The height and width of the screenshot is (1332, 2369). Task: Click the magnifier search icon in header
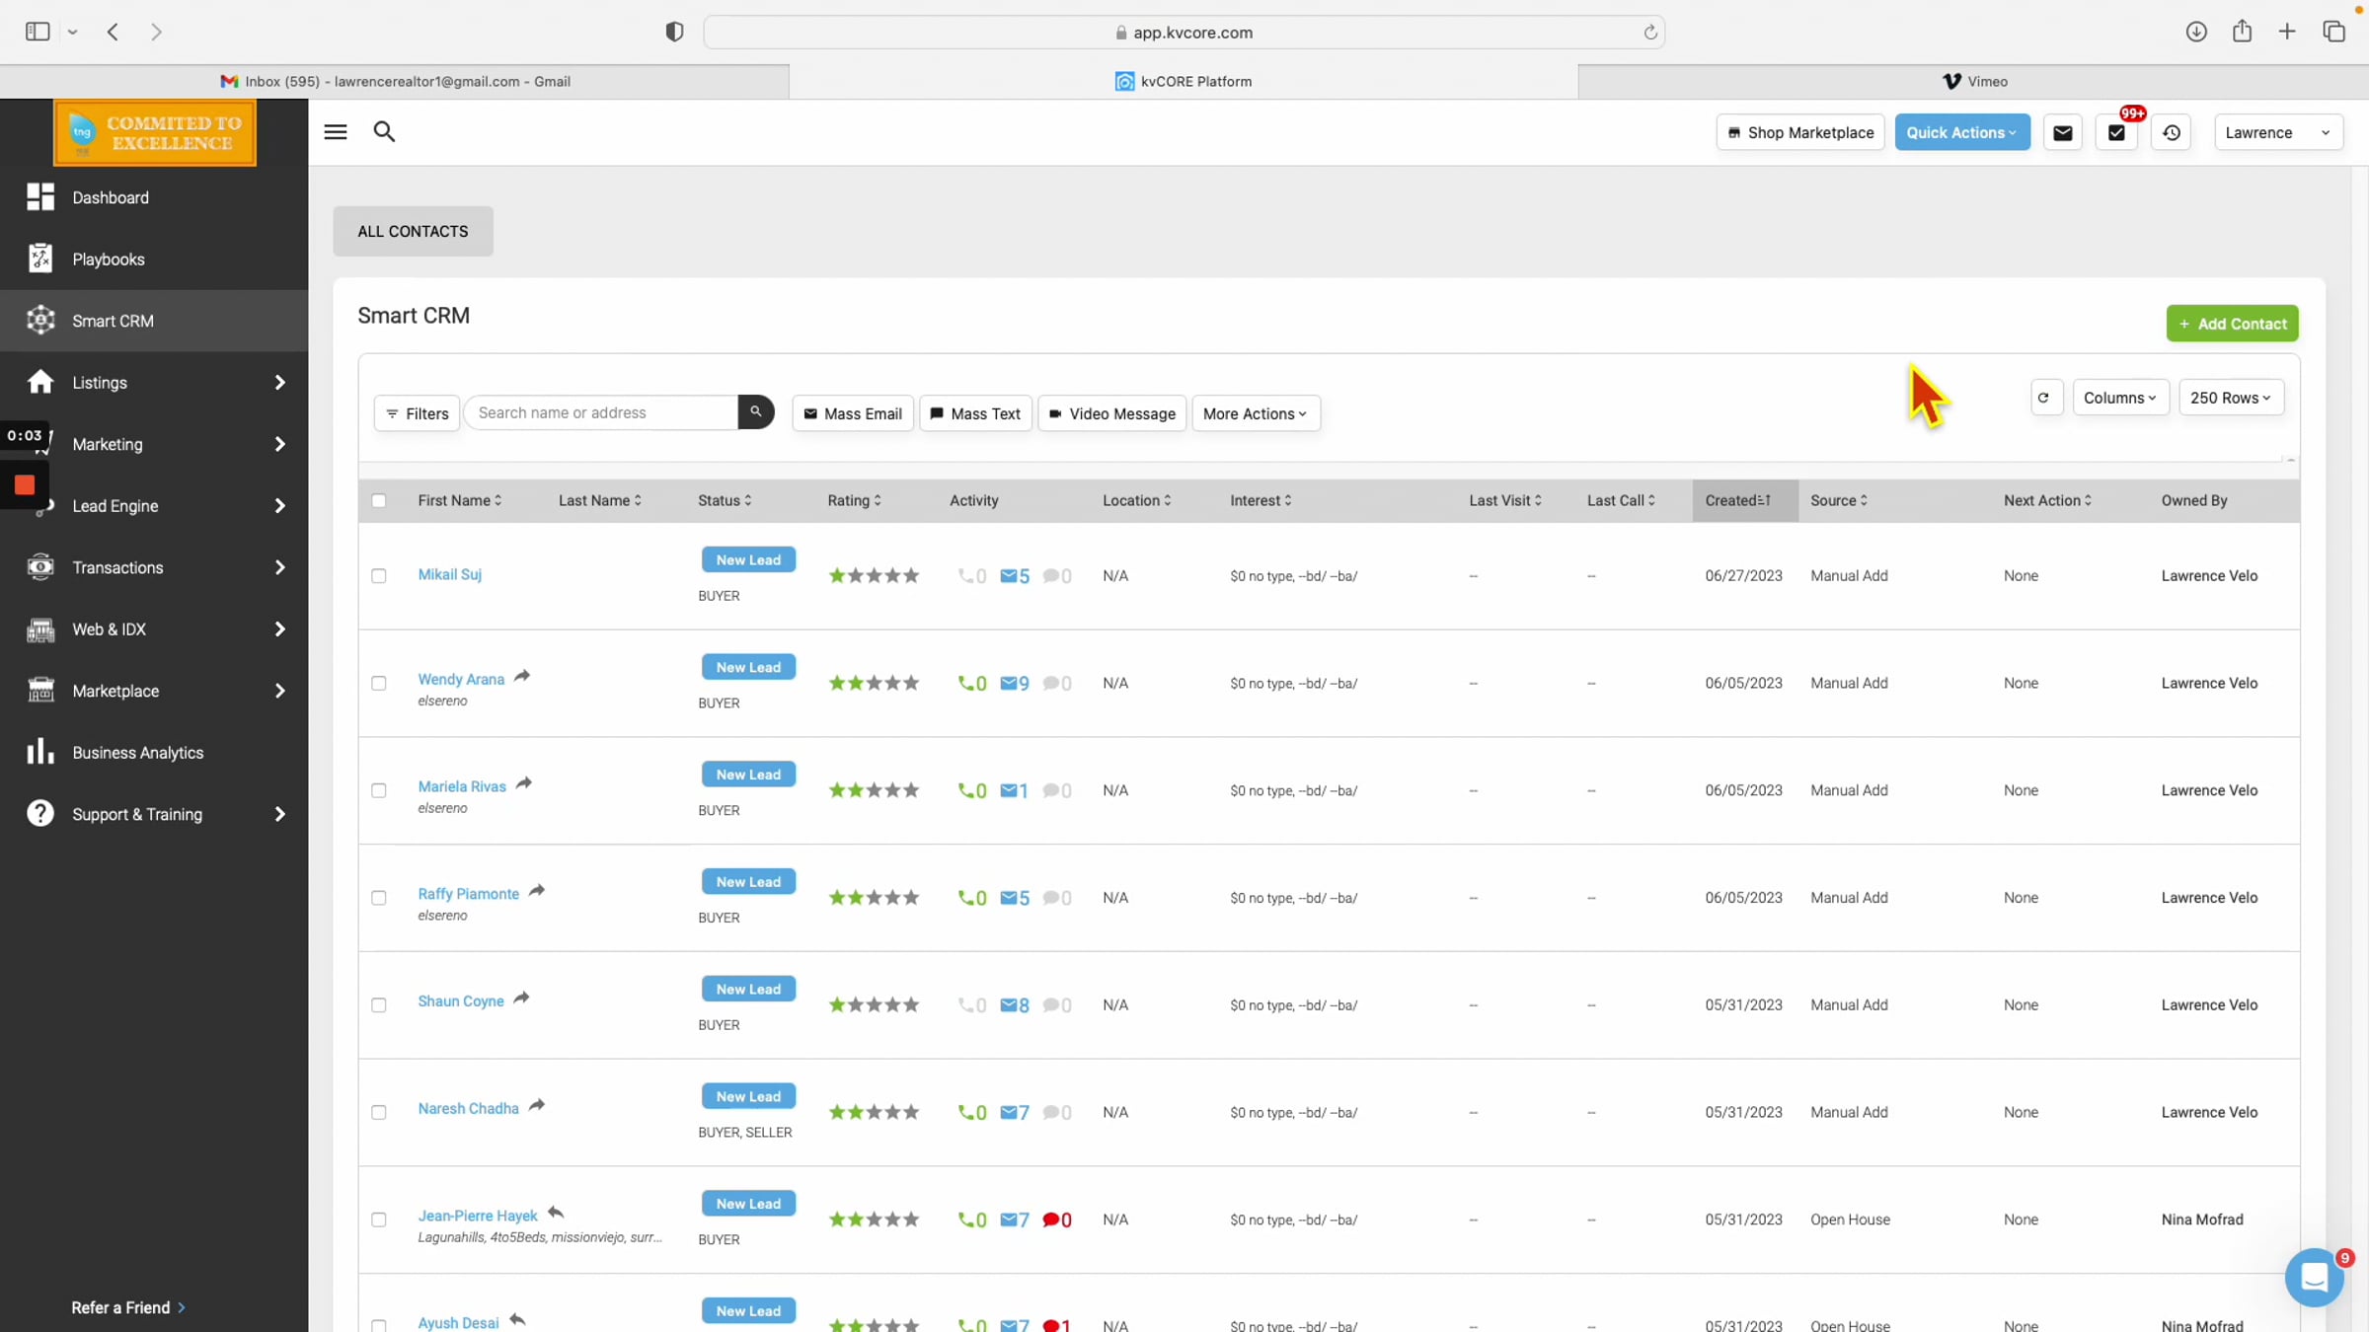(x=384, y=131)
